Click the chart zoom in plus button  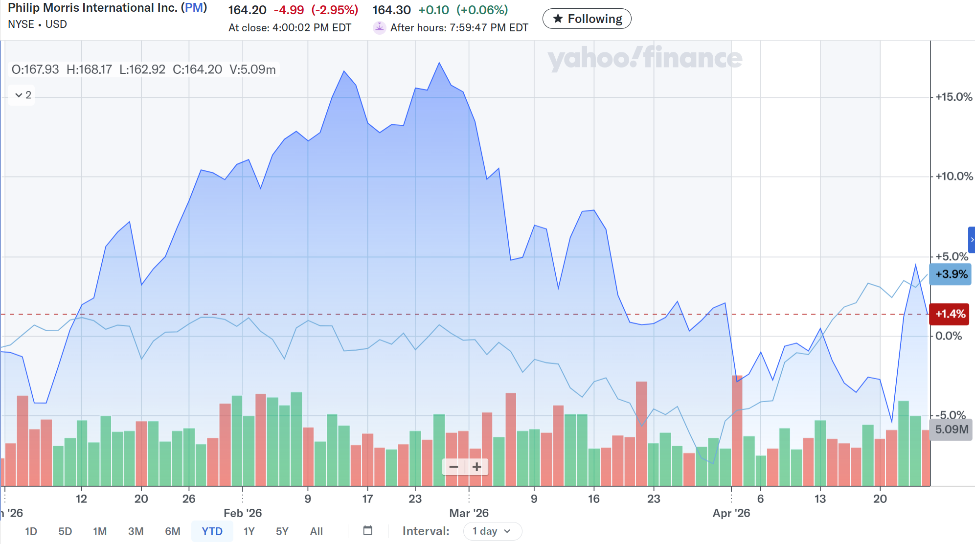(x=477, y=467)
